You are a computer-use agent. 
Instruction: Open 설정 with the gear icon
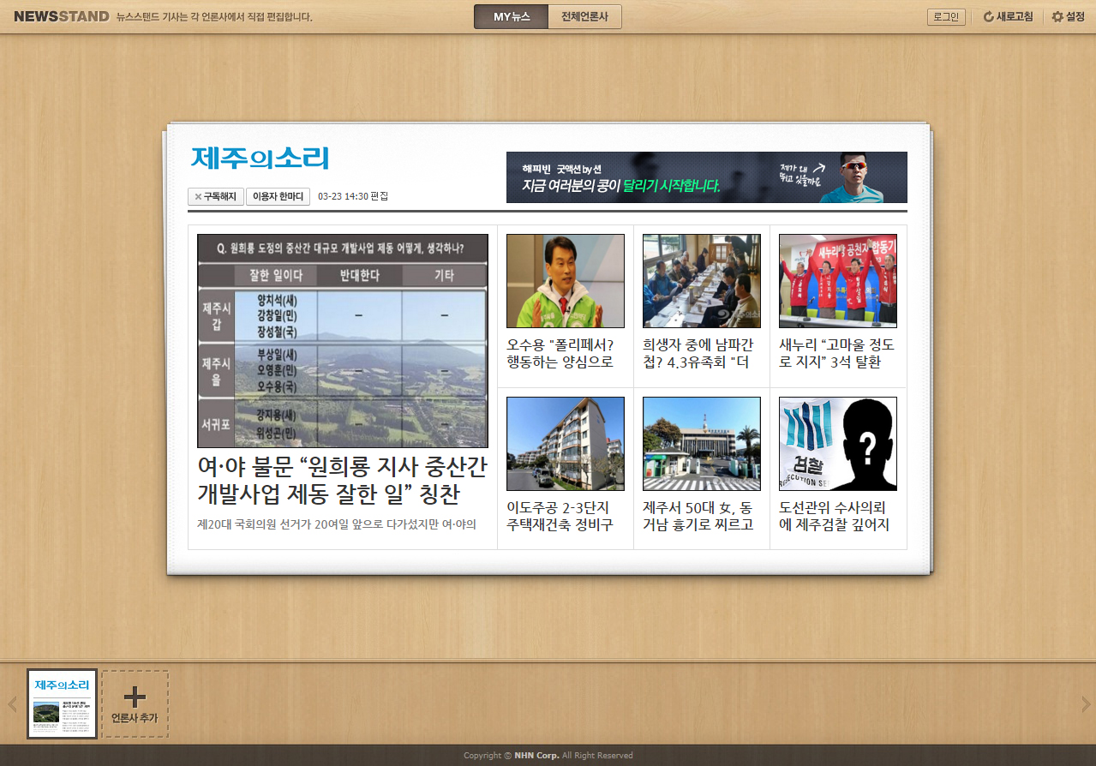tap(1068, 17)
